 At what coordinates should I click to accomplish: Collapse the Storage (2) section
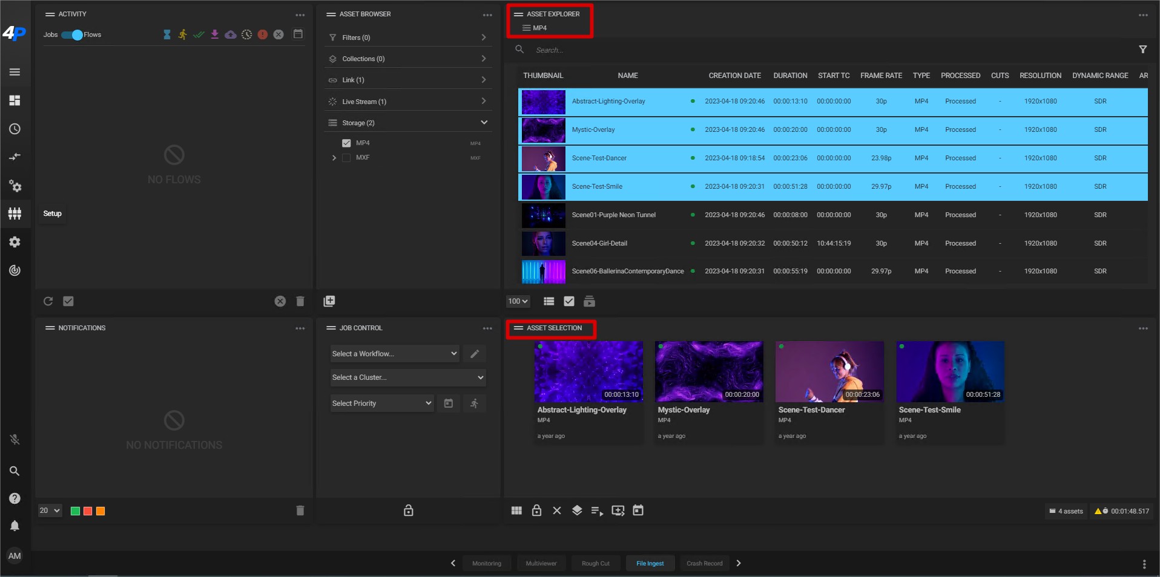(409, 123)
